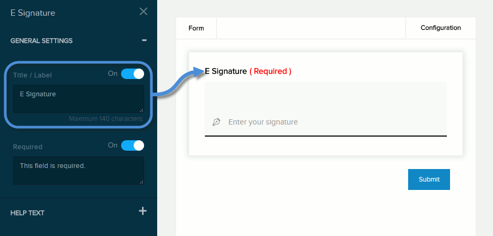
Task: Click the blank signature area above the placeholder
Action: point(325,97)
